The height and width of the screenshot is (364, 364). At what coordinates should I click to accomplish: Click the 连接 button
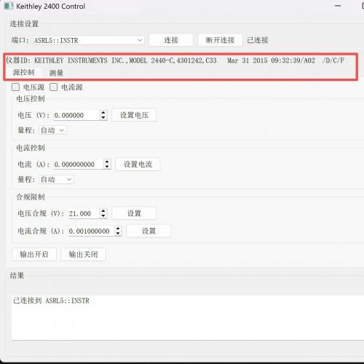coord(171,40)
